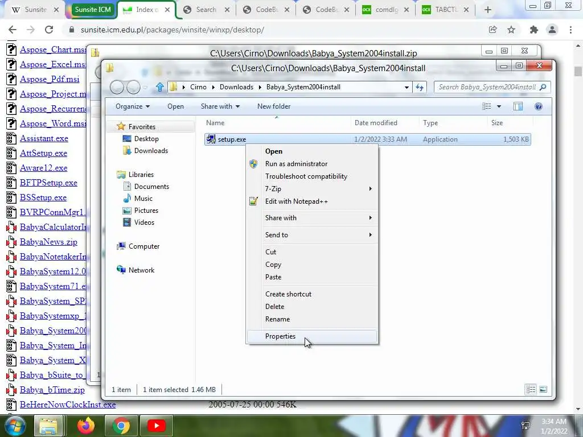Image resolution: width=583 pixels, height=437 pixels.
Task: Click Windows Start orb
Action: (14, 426)
